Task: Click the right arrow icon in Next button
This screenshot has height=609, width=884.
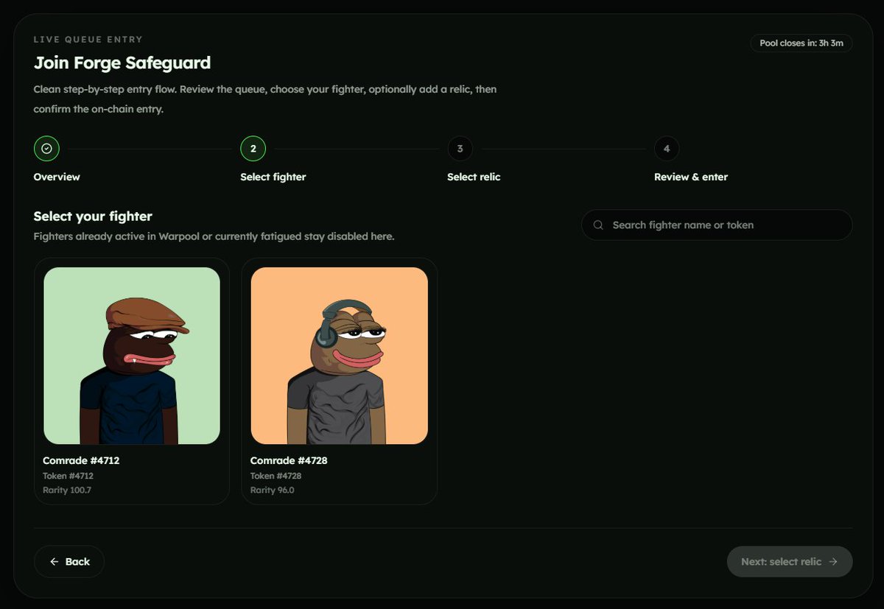Action: coord(833,562)
